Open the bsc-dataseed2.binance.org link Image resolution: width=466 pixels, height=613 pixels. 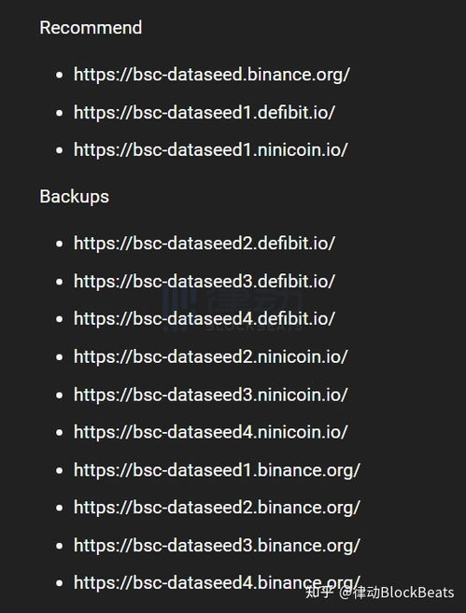217,508
